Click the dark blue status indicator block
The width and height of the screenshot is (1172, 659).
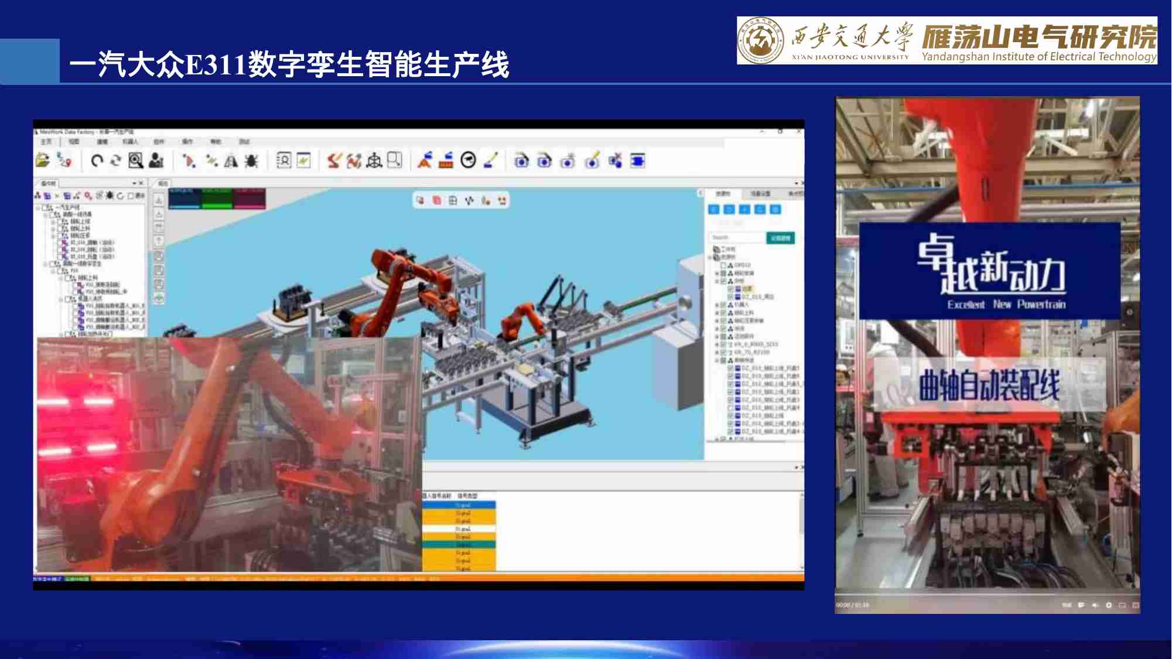coord(184,199)
